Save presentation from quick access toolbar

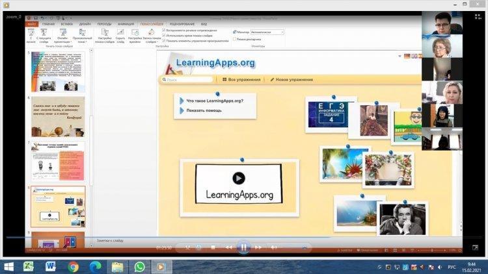[x=36, y=18]
